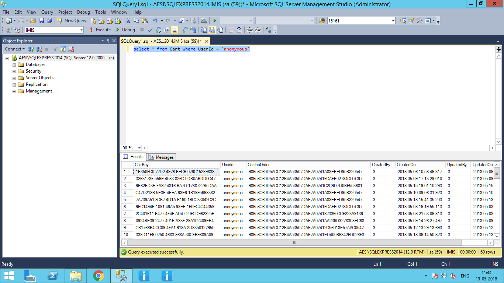Click Refresh in Object Explorer toolbar

click(63, 49)
